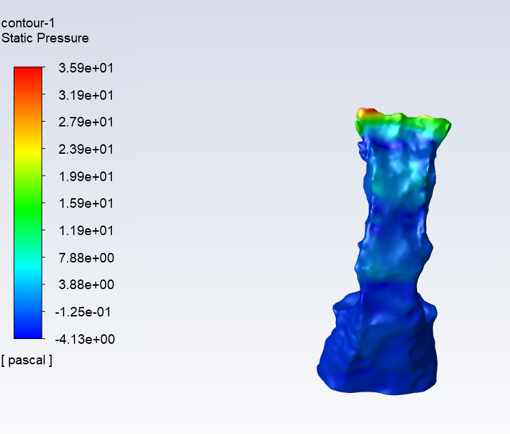This screenshot has height=434, width=510.
Task: Select the 3.19e+01 legend value
Action: (86, 96)
